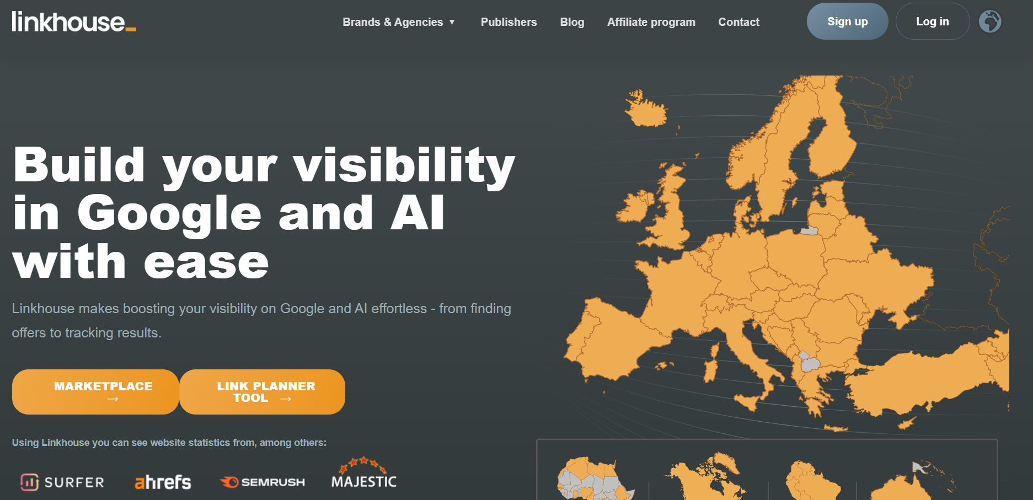
Task: Click the Semrush logo
Action: [x=263, y=482]
